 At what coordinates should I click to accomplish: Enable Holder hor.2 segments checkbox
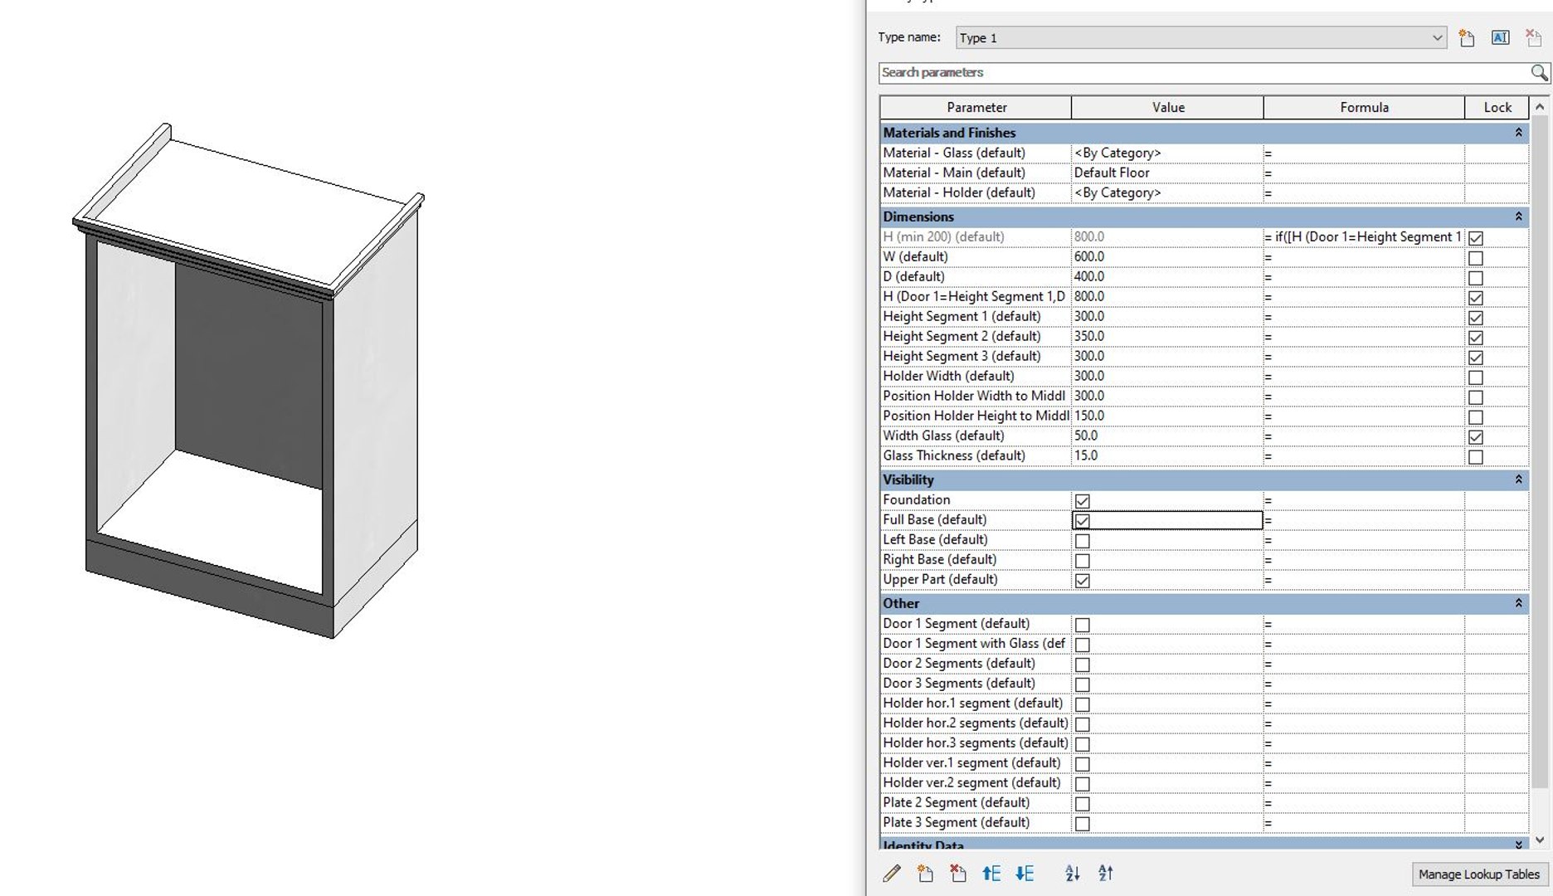[1082, 724]
